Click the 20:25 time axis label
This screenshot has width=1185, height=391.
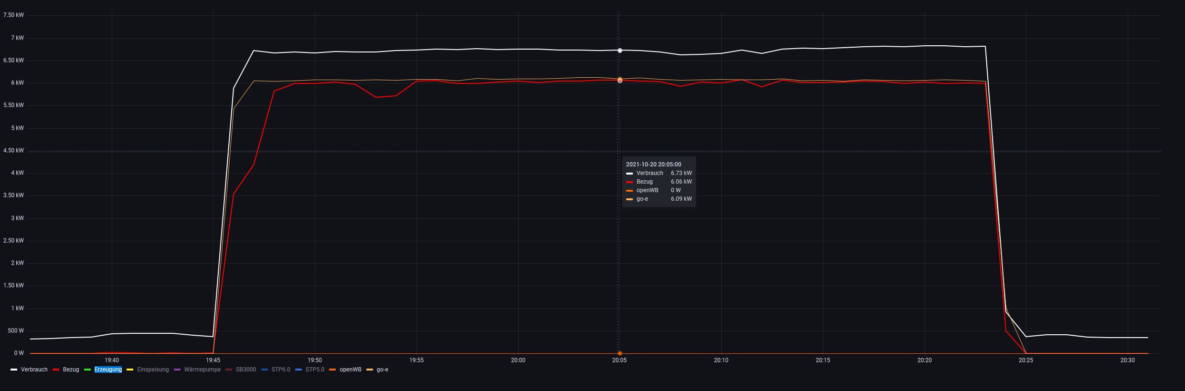point(1026,360)
